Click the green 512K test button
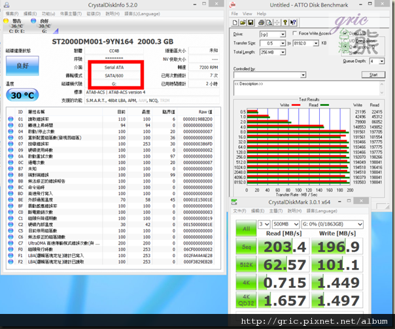The image size is (395, 329). (x=246, y=264)
